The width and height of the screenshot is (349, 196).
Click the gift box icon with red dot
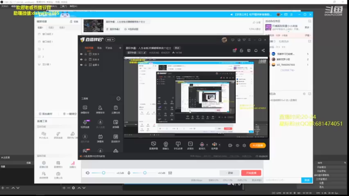[234, 51]
